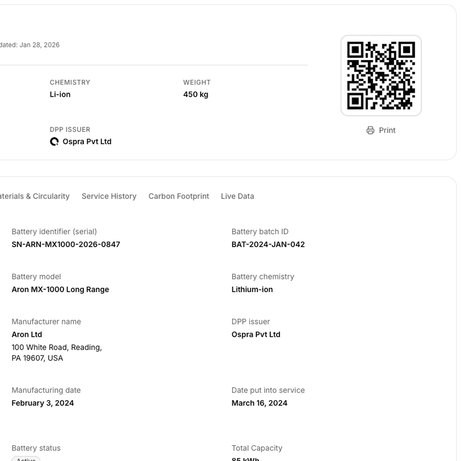Click the DPP issuer Ospra Pvt Ltd
The image size is (461, 461).
[x=256, y=334]
